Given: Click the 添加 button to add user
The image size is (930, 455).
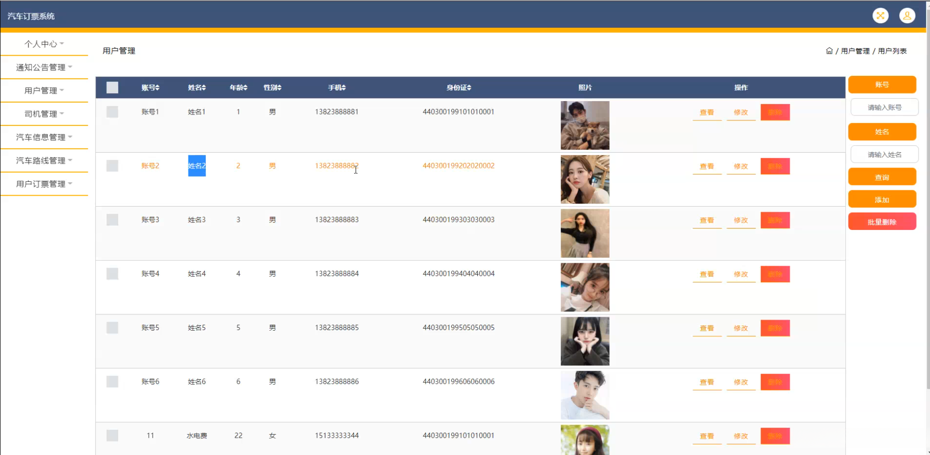Looking at the screenshot, I should click(x=882, y=199).
